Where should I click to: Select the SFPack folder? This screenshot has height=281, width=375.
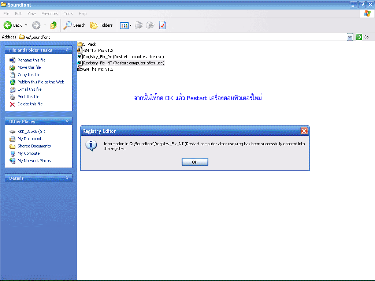[89, 44]
